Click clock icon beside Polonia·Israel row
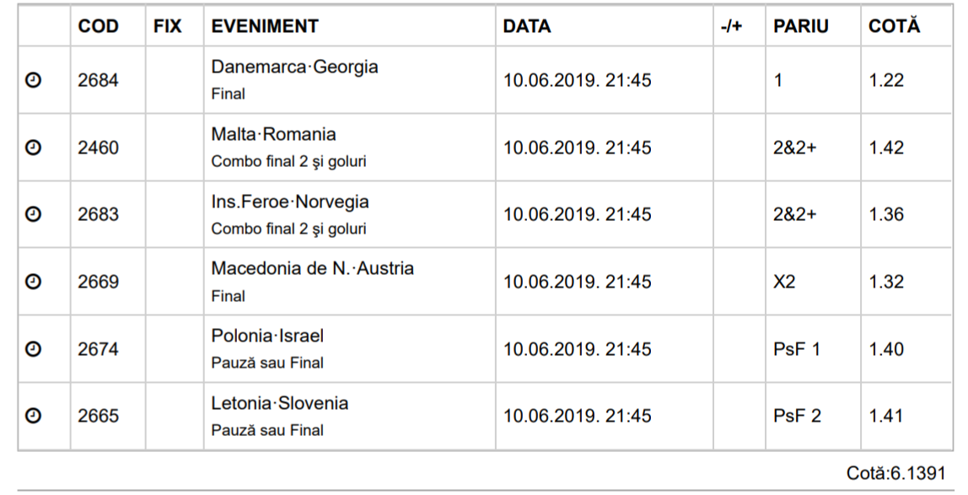968x495 pixels. point(34,349)
